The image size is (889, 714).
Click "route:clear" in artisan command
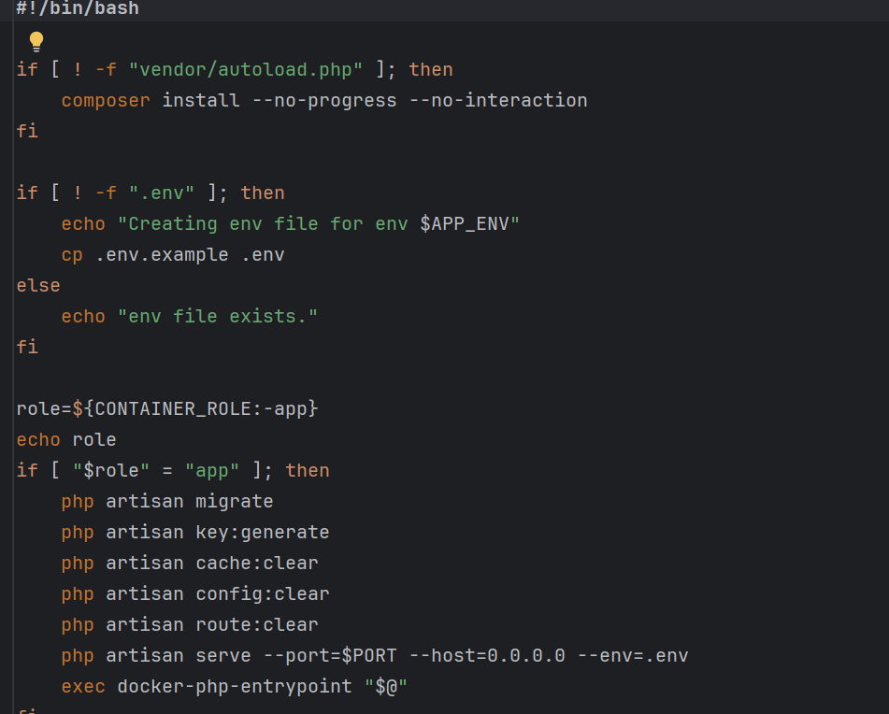257,624
